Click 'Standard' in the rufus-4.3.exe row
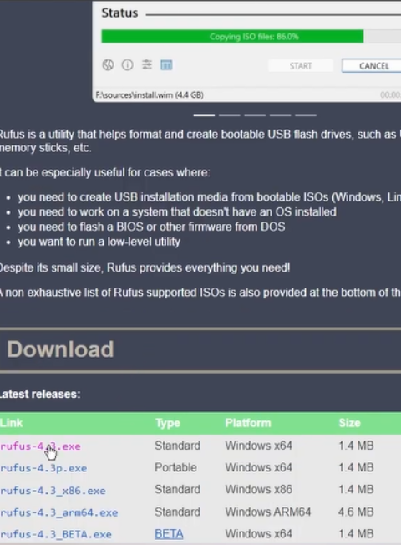Screen dimensions: 401x545 (178, 446)
